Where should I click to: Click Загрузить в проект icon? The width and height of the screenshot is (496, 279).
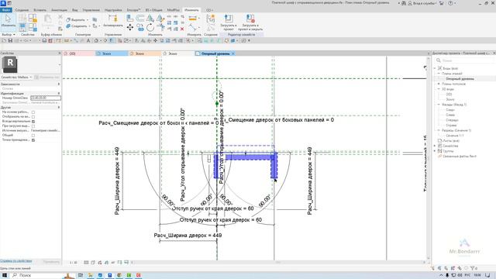point(228,22)
